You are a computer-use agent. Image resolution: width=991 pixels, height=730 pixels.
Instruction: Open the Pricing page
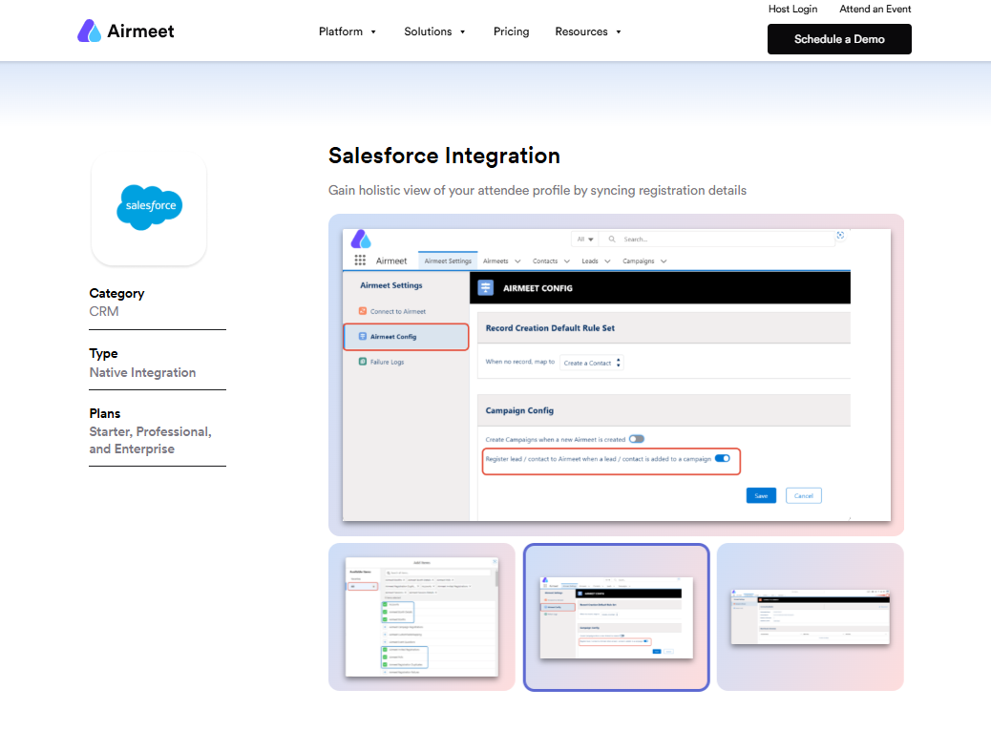[511, 31]
